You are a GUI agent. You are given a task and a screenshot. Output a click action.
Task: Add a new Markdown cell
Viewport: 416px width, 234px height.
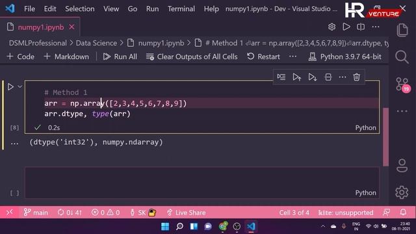pyautogui.click(x=66, y=57)
